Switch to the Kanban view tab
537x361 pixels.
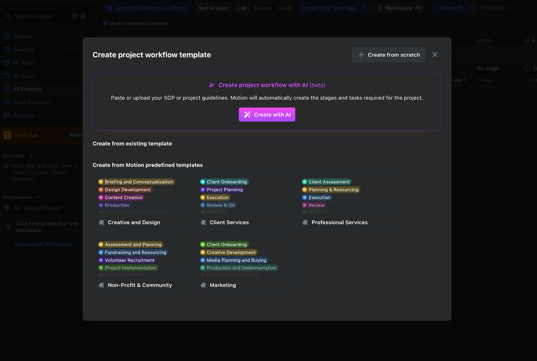coord(262,8)
